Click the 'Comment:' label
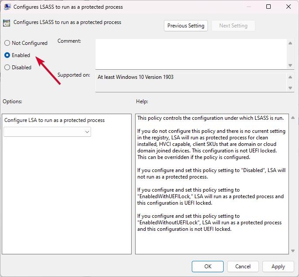Viewport: 299px width, 277px height. click(x=69, y=41)
